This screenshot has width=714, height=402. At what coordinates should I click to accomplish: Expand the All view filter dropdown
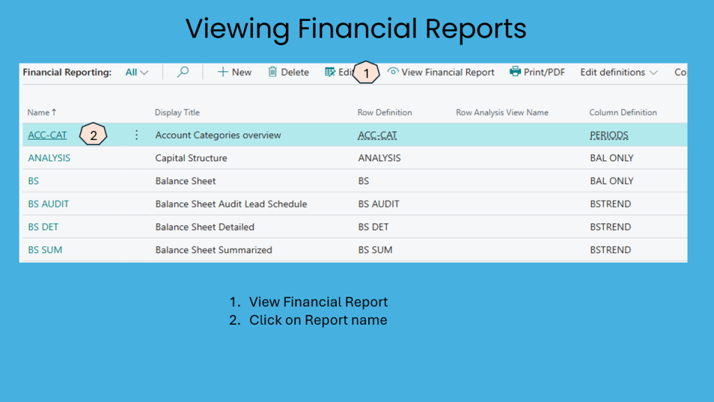(x=137, y=72)
